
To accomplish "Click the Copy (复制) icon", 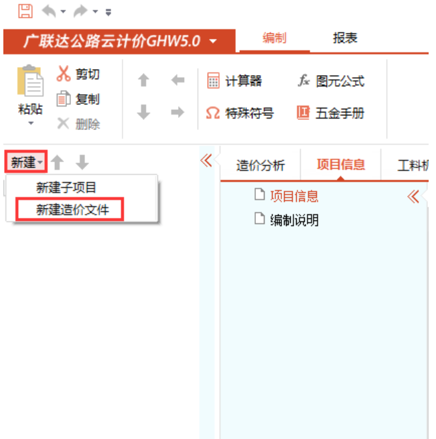I will point(64,99).
